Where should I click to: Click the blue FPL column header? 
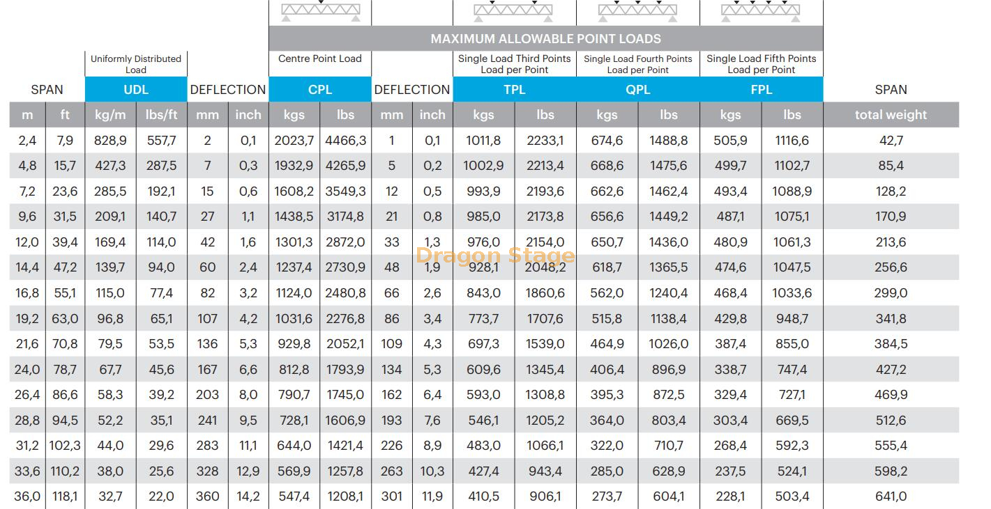pyautogui.click(x=762, y=90)
